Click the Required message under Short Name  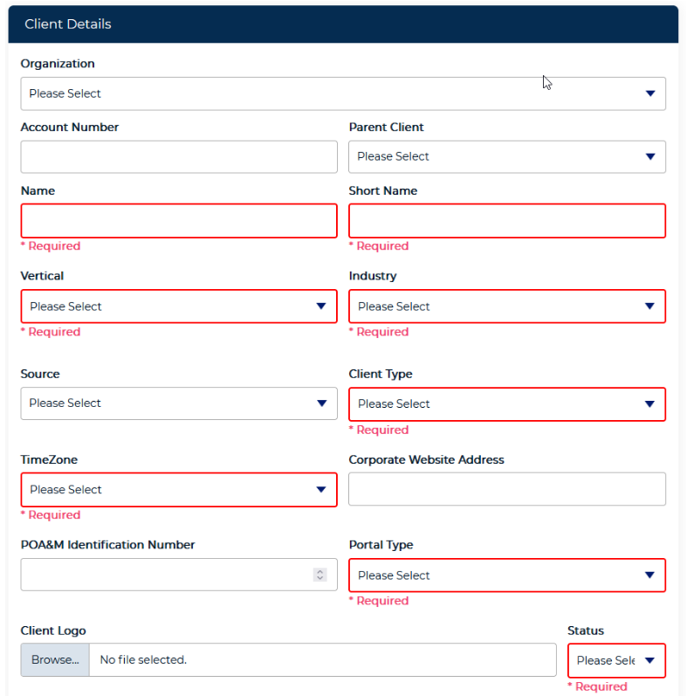click(379, 246)
